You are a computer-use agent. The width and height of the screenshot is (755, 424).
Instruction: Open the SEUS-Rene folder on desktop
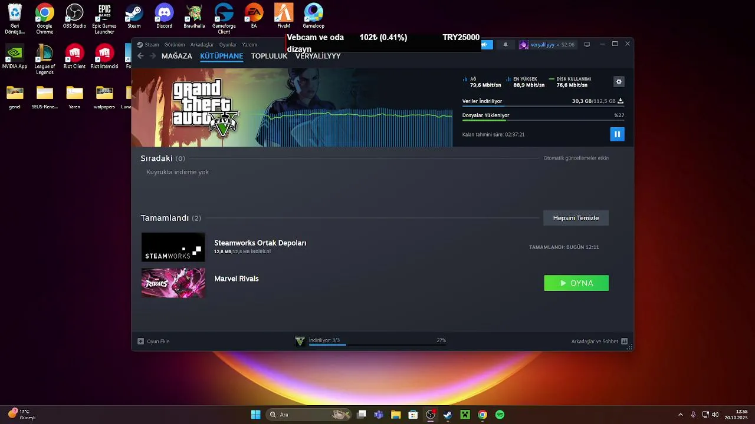click(45, 98)
